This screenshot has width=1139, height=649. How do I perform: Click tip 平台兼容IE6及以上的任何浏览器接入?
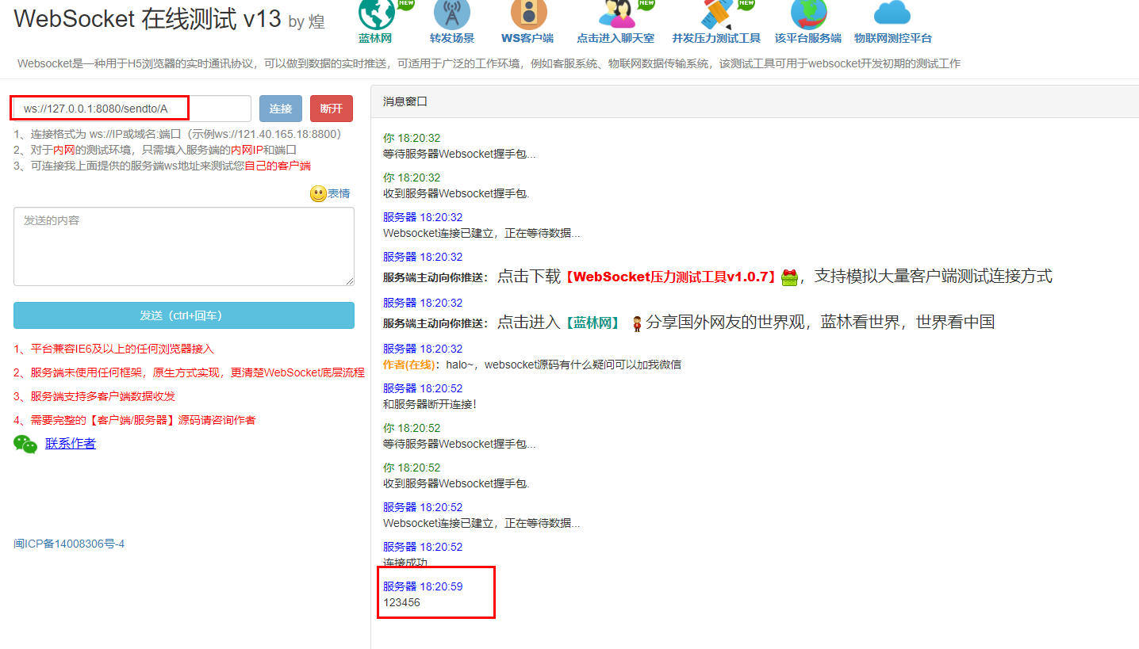click(113, 349)
